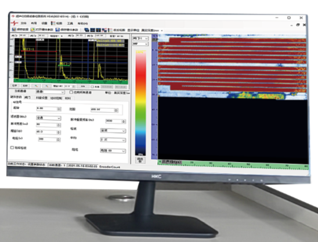
Task: Adjust the gain spinner under the A-scan graph
Action: coord(74,86)
